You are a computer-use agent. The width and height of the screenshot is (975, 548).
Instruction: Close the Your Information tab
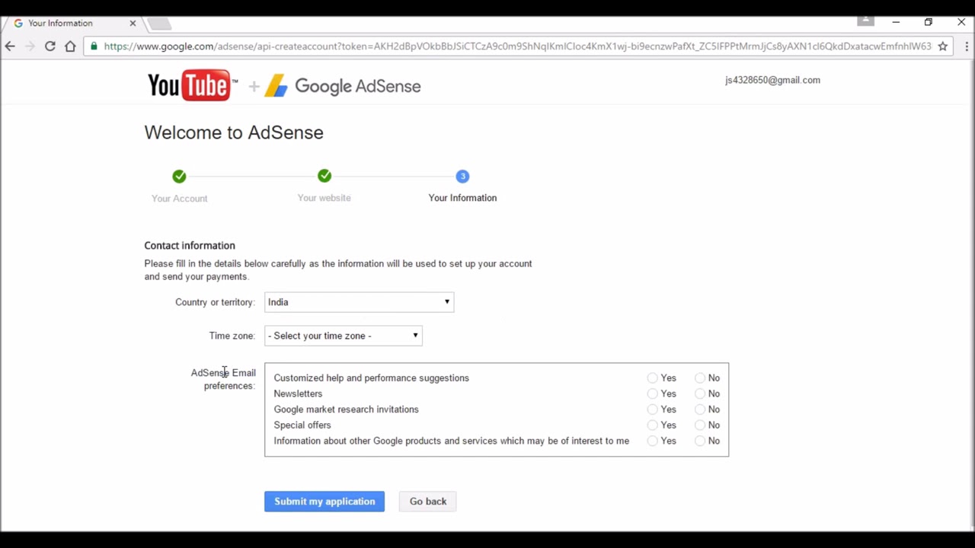133,23
